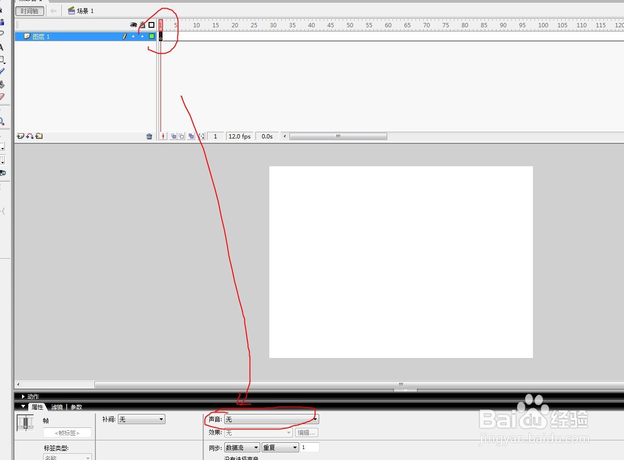Click the outline square show all as outlines header
The width and height of the screenshot is (624, 460).
point(151,25)
